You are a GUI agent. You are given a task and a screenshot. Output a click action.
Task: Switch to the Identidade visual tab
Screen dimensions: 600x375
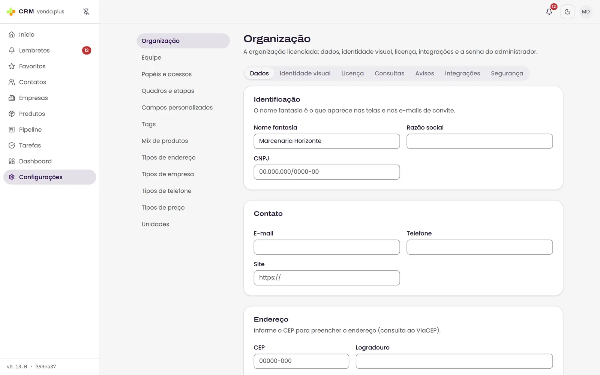pyautogui.click(x=305, y=73)
